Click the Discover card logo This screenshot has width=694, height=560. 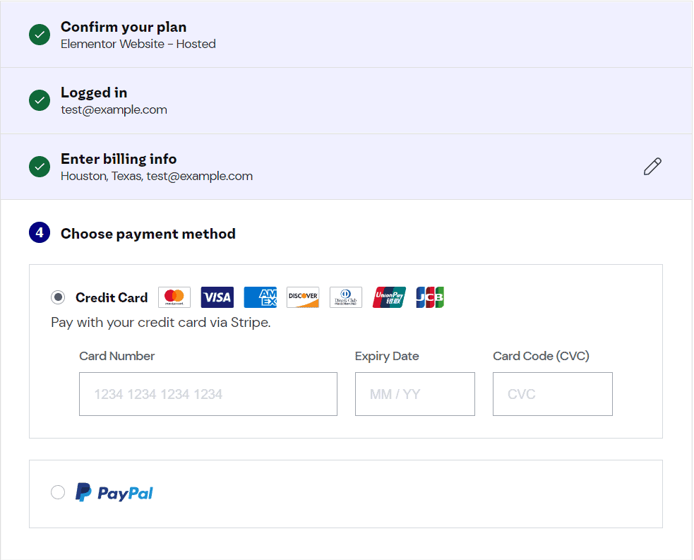(303, 297)
